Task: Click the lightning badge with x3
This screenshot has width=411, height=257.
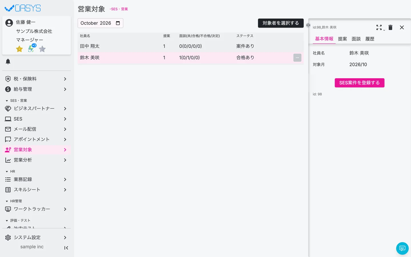Action: tap(31, 48)
